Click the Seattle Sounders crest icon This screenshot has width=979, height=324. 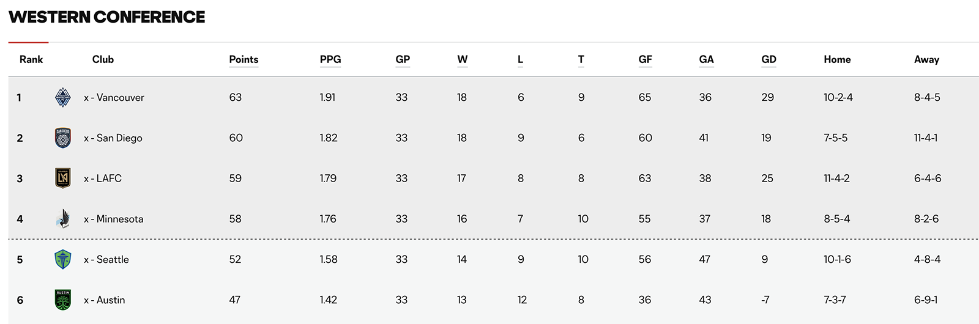coord(62,259)
